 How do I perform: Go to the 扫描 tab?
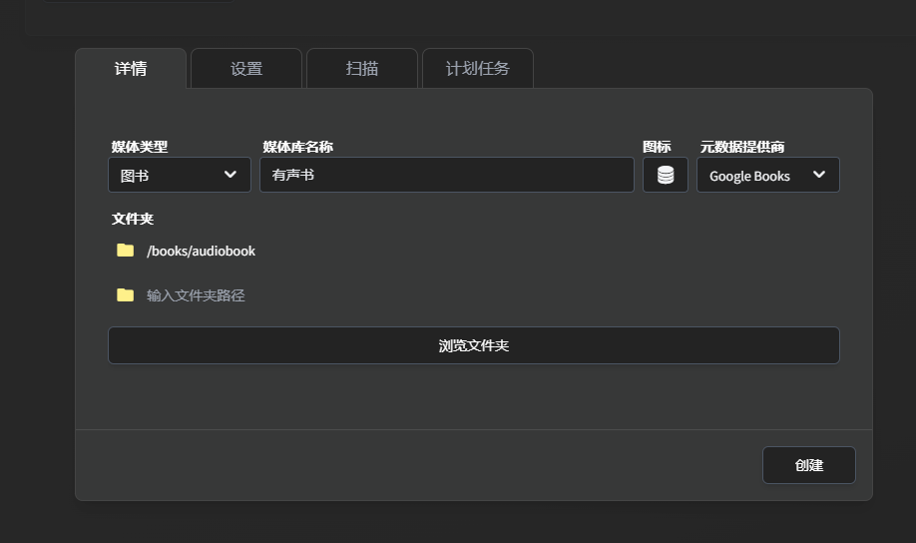point(361,69)
